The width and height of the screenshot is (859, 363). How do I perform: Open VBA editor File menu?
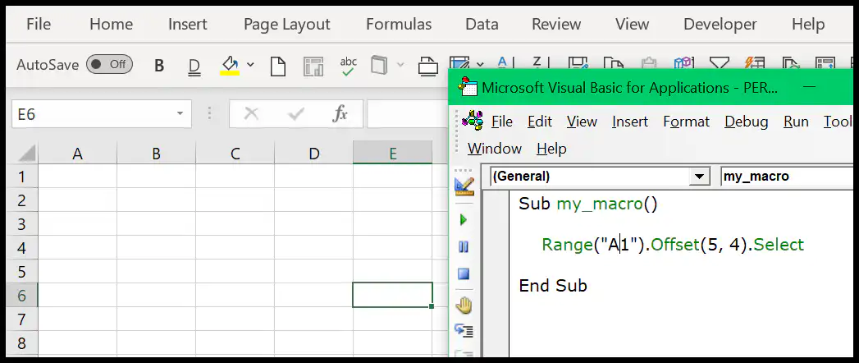click(502, 122)
